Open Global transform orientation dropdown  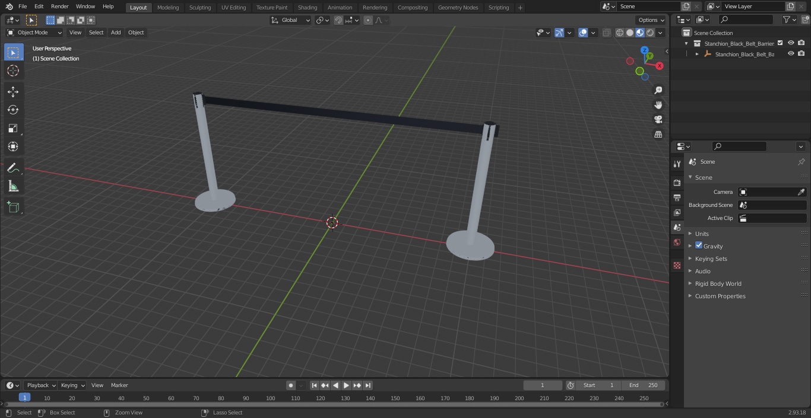[x=291, y=20]
